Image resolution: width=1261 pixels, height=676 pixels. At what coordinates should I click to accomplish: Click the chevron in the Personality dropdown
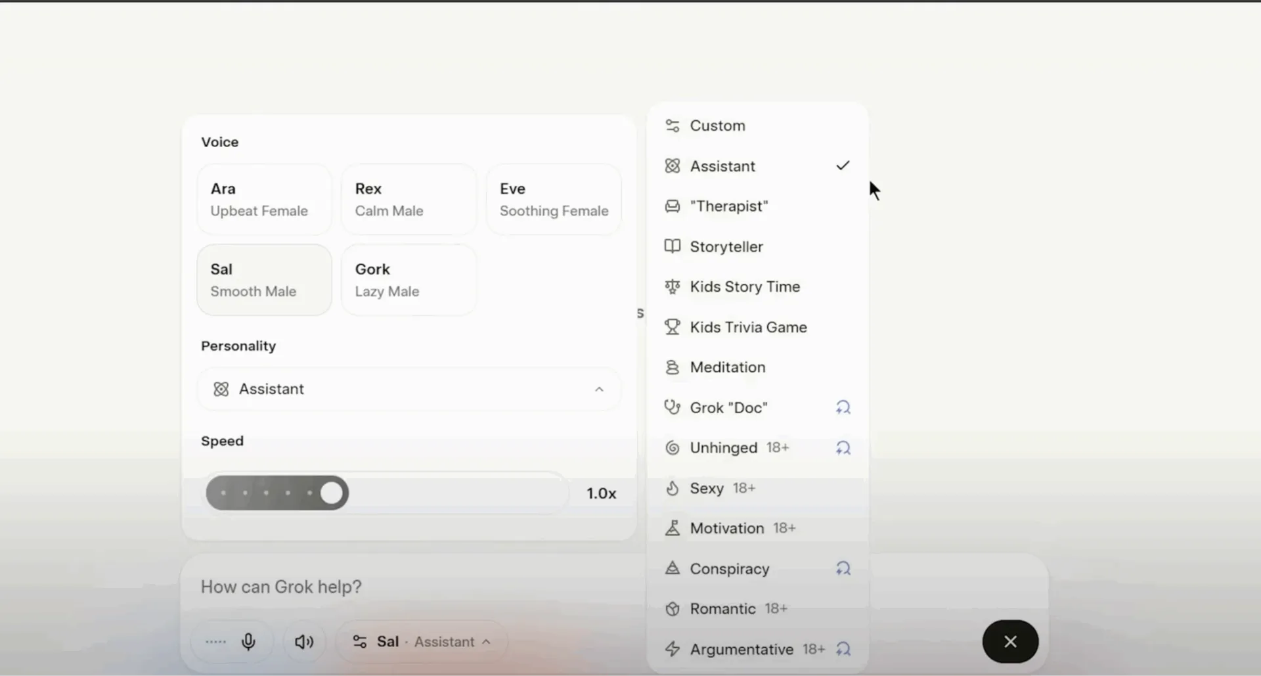(599, 389)
